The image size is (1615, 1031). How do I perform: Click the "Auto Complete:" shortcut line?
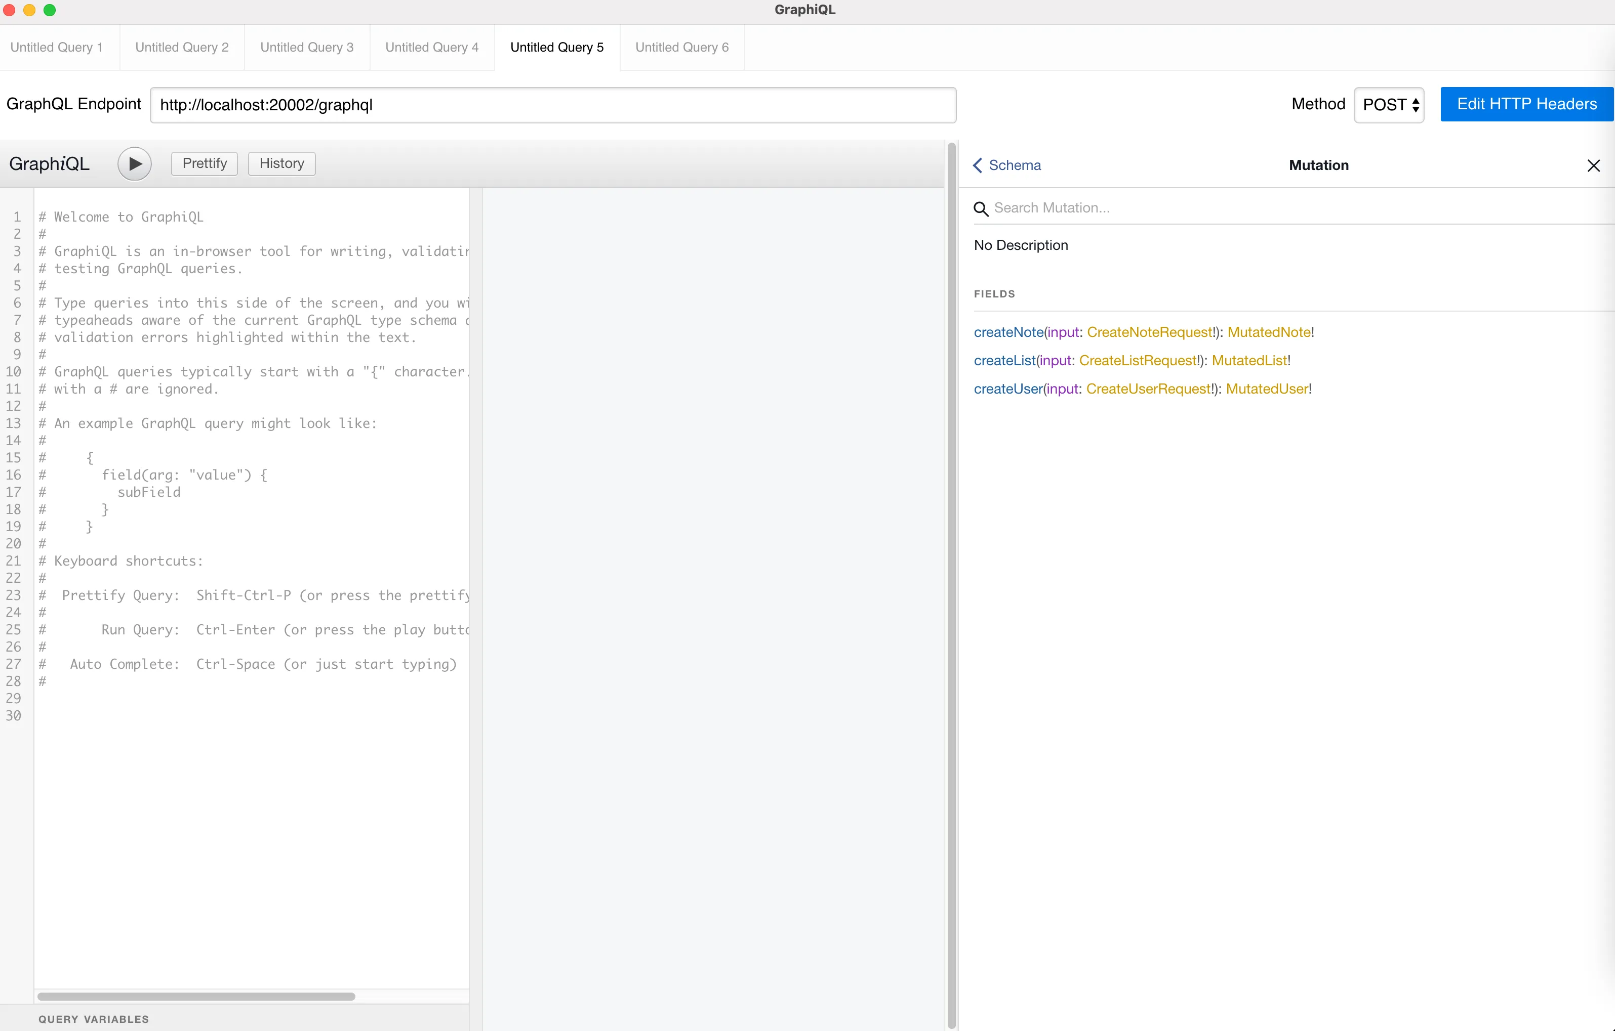247,664
